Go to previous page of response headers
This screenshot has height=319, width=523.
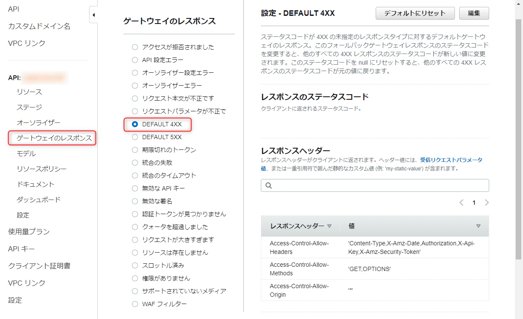click(461, 203)
